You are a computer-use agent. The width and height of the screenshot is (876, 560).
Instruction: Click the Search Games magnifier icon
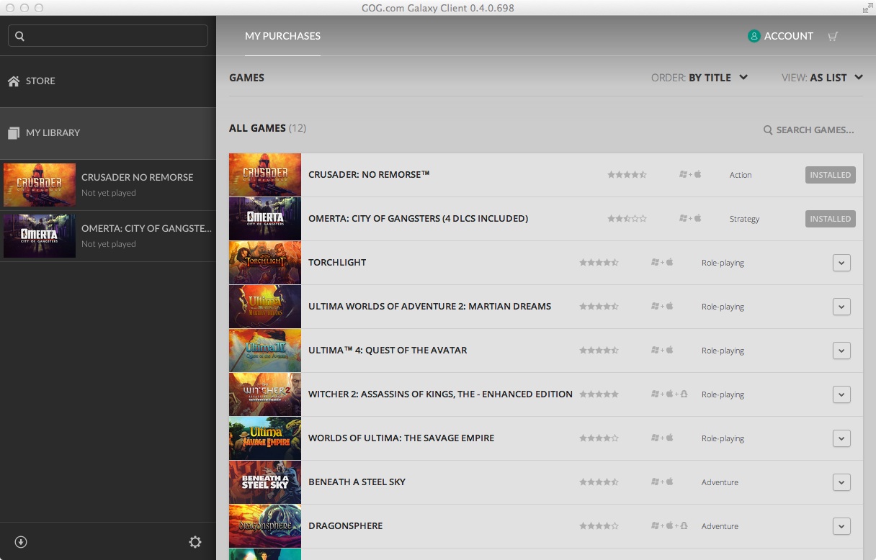pos(768,130)
